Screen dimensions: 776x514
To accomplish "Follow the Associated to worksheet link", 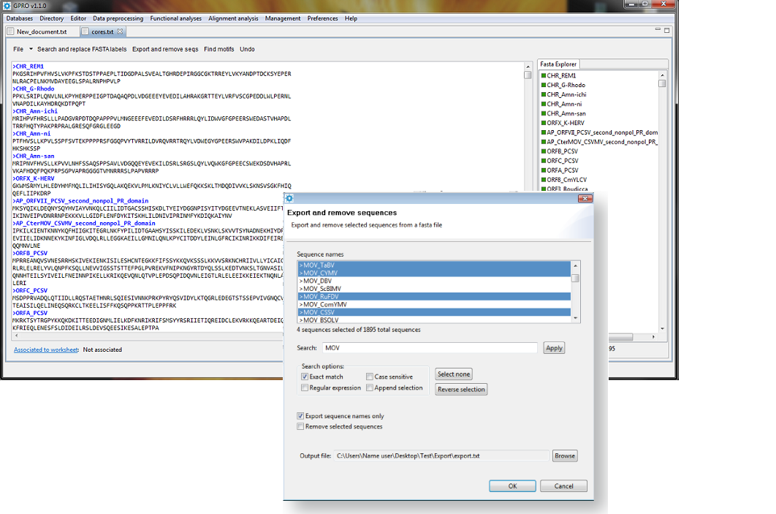I will (45, 349).
